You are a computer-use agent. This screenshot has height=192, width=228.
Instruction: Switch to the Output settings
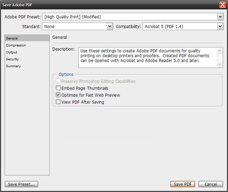(x=11, y=52)
